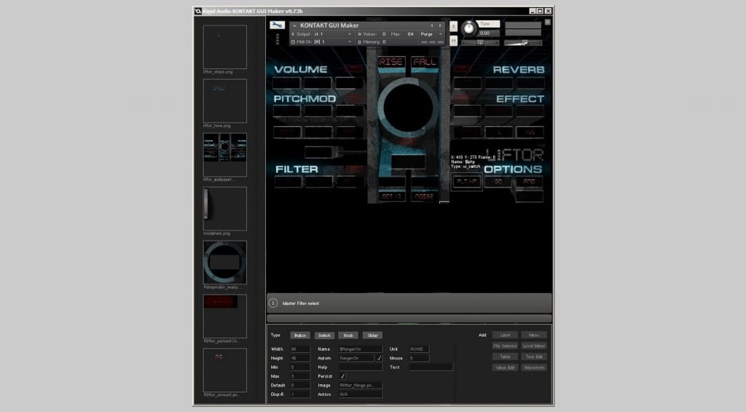Select the Rliftor_amount thumbnail
Screen dimensions: 746x412
point(224,370)
